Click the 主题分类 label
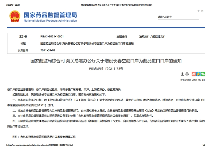Screen dimensions: 212x150 (122, 37)
